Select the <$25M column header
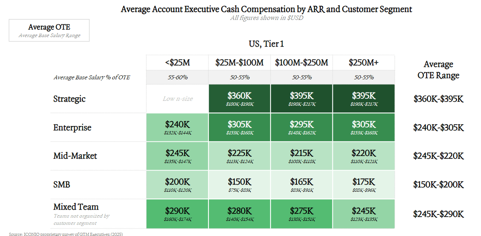The height and width of the screenshot is (236, 481). click(x=177, y=63)
